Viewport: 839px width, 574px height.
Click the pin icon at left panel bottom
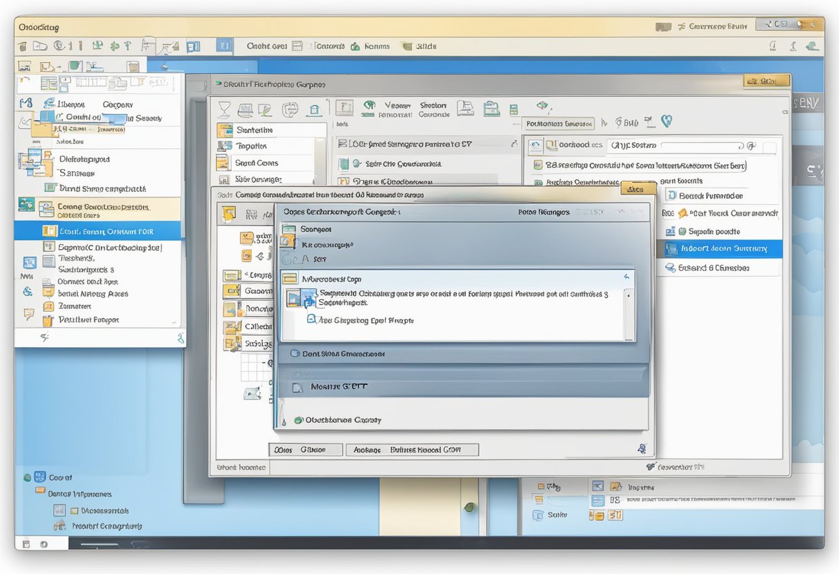click(45, 337)
